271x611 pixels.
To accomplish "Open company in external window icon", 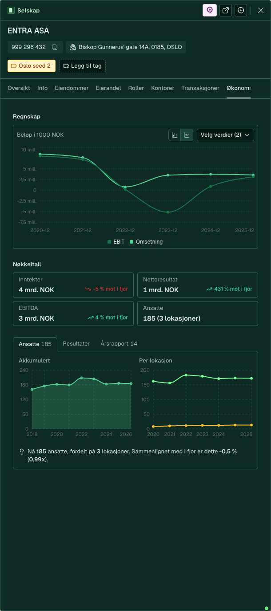I will tap(226, 10).
